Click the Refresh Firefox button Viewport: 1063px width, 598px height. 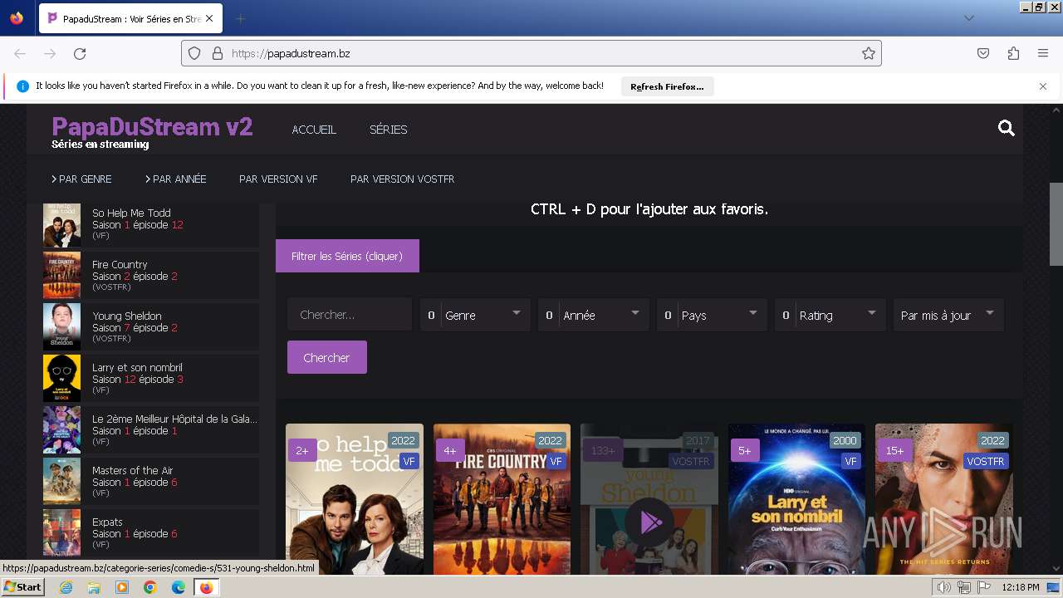667,86
